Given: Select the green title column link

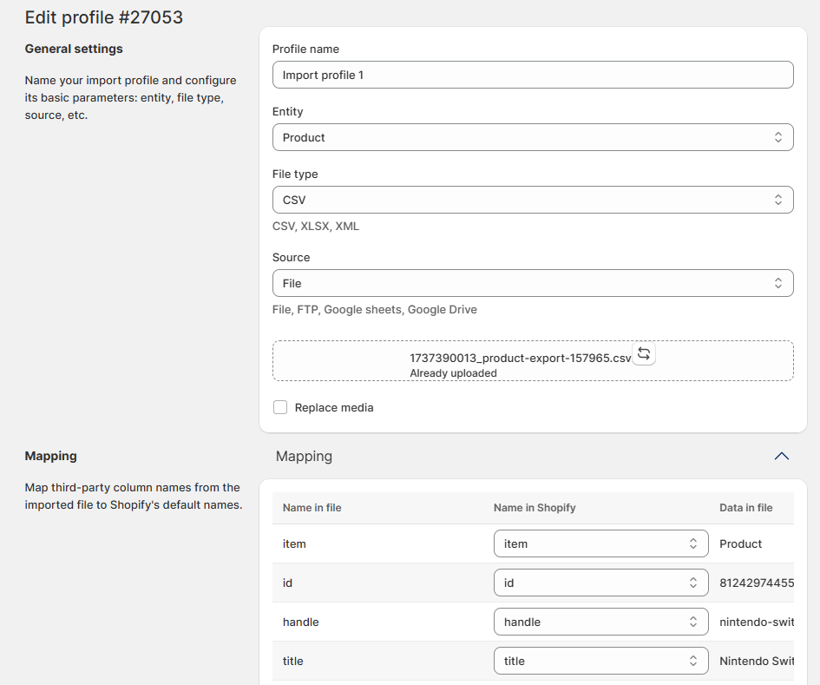Looking at the screenshot, I should tap(292, 661).
